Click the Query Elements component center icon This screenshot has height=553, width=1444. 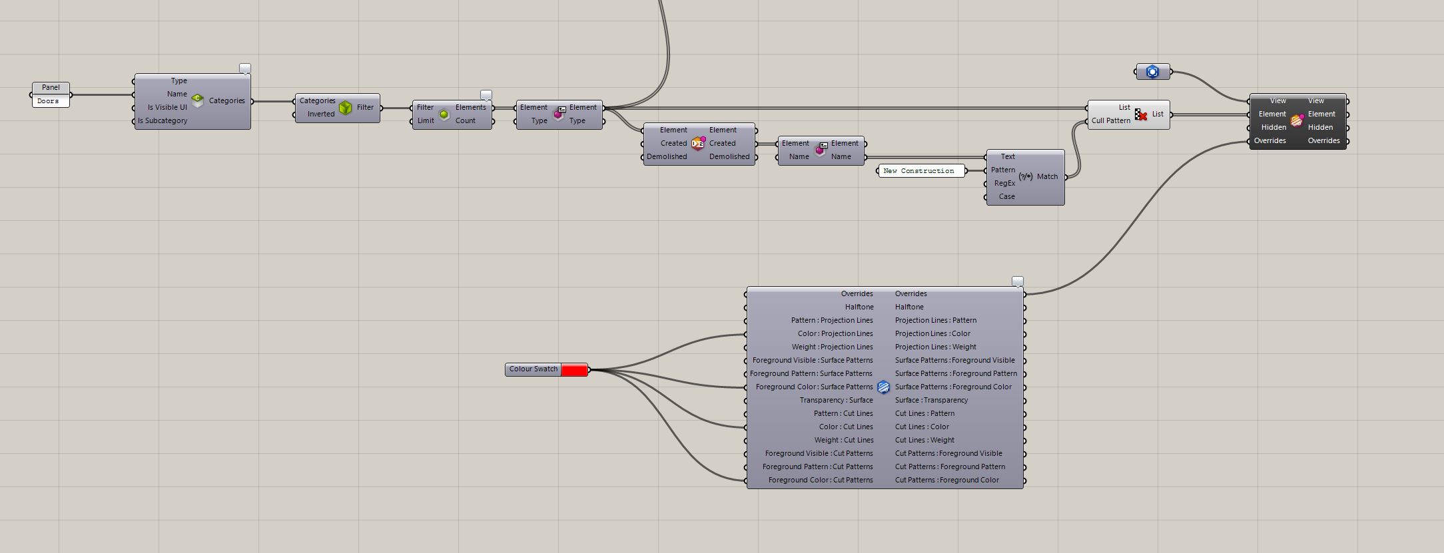tap(444, 114)
